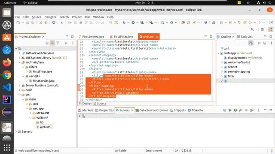Switch to the Console tab
The image size is (275, 154).
click(x=196, y=110)
